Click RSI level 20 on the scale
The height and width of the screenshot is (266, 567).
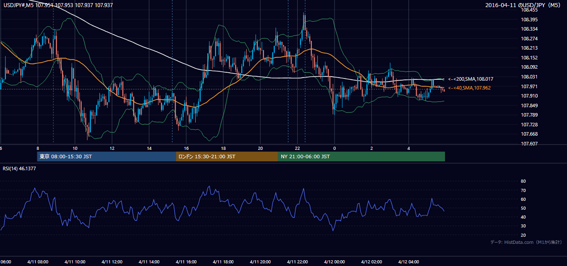(x=523, y=235)
